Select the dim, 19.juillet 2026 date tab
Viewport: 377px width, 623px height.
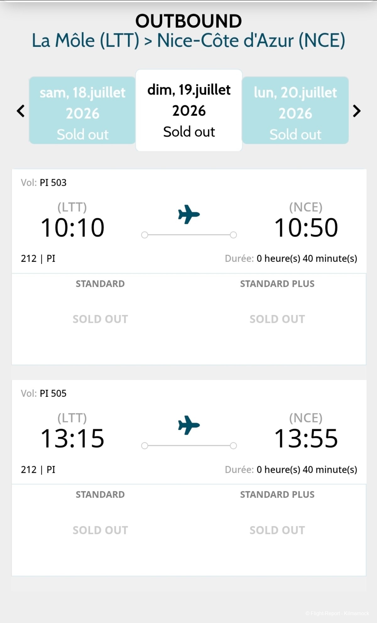point(189,110)
